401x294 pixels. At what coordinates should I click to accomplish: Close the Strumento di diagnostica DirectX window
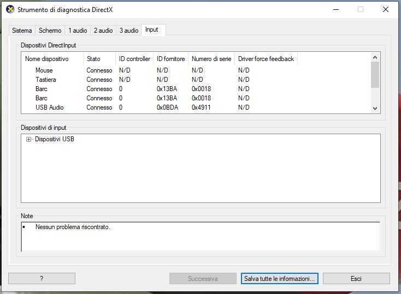[x=386, y=10]
